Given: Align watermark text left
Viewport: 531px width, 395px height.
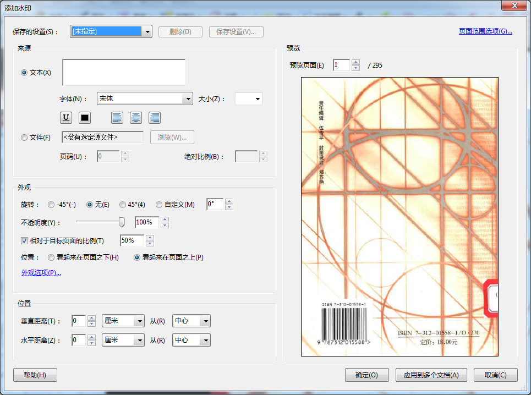Looking at the screenshot, I should click(x=117, y=118).
